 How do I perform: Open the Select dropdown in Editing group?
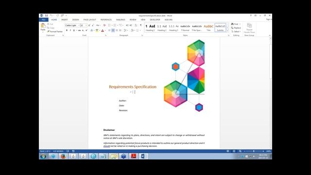[236, 32]
